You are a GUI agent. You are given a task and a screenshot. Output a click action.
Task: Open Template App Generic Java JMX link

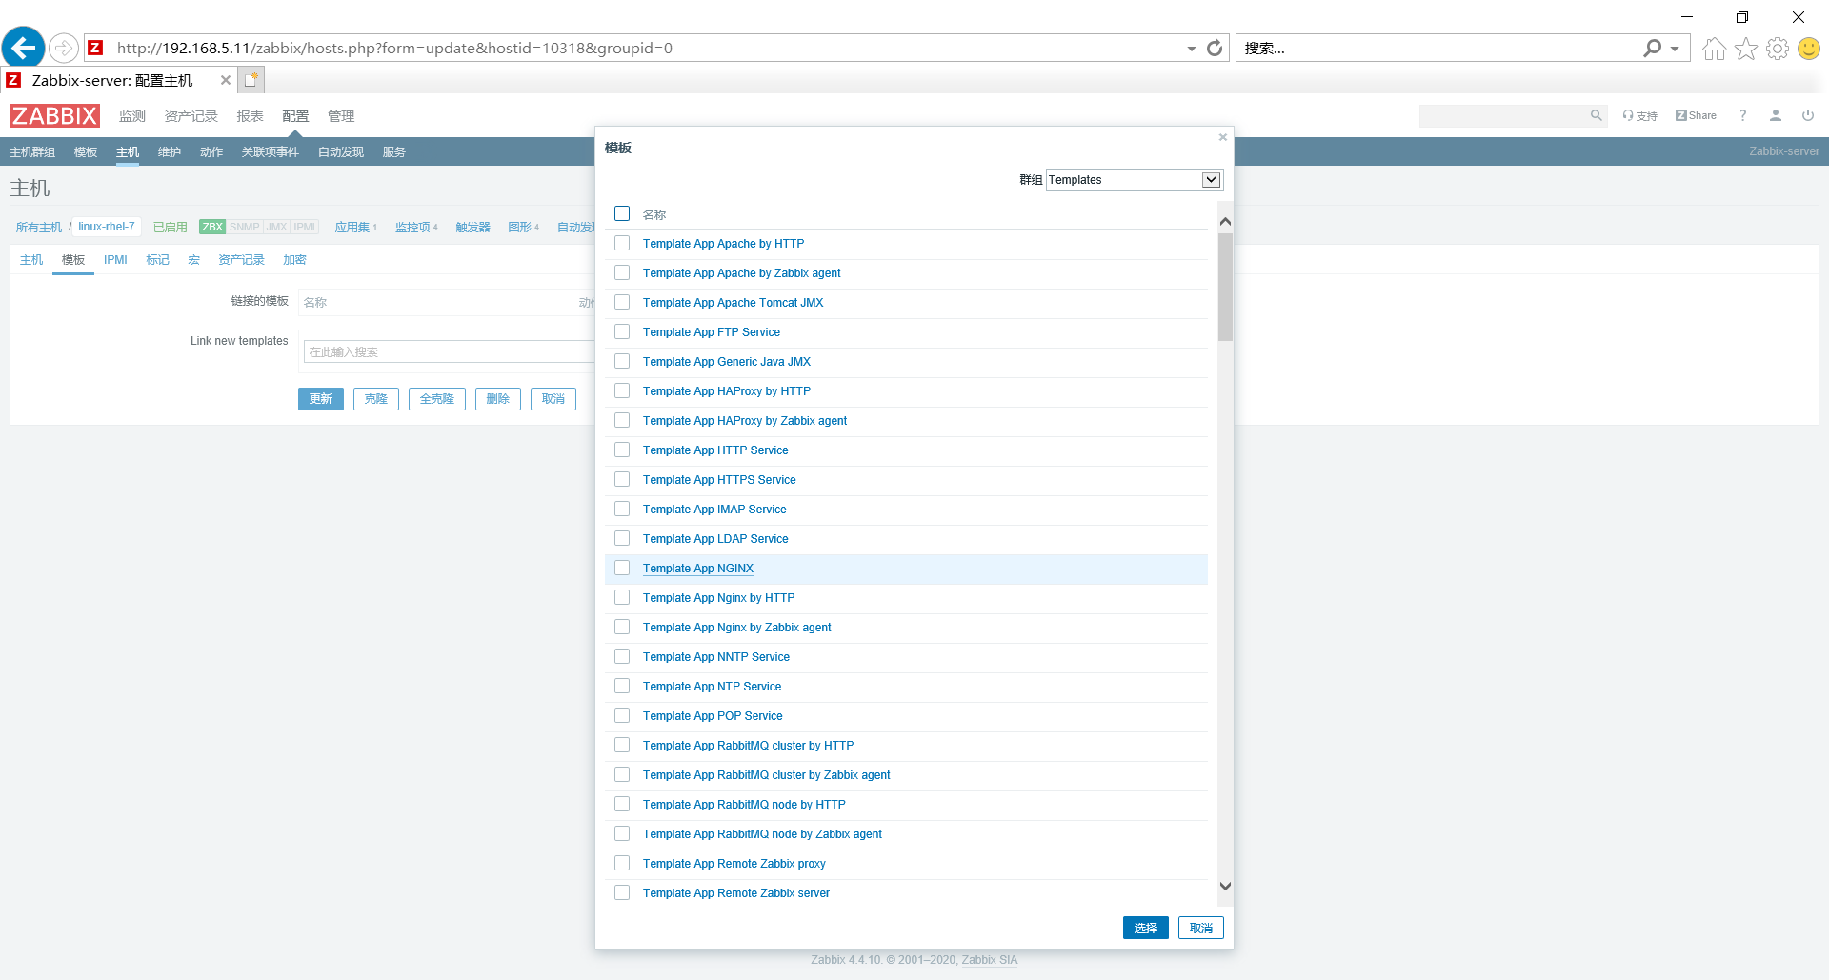coord(727,362)
